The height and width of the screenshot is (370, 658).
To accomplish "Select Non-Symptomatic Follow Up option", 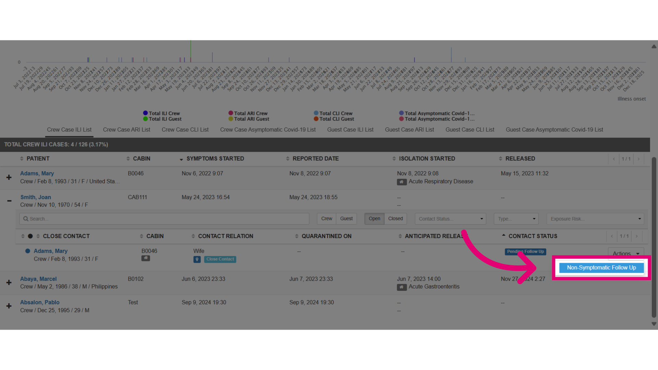I will tap(601, 268).
